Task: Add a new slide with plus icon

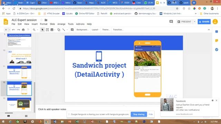Action: [6, 30]
